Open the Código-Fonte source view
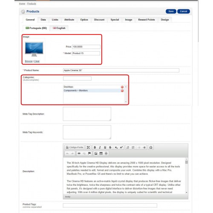Screen dimensions: 213x213 click(75, 147)
